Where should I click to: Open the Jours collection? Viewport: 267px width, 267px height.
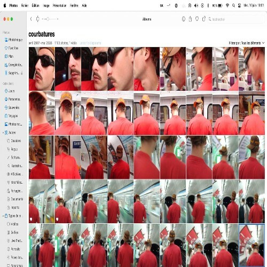tap(10, 91)
